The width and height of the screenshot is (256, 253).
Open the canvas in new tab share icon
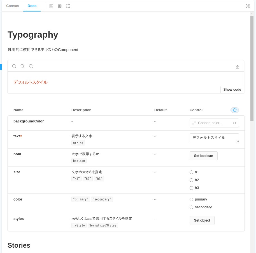coord(238,67)
